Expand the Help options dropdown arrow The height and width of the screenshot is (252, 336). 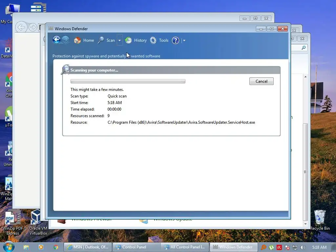point(184,40)
